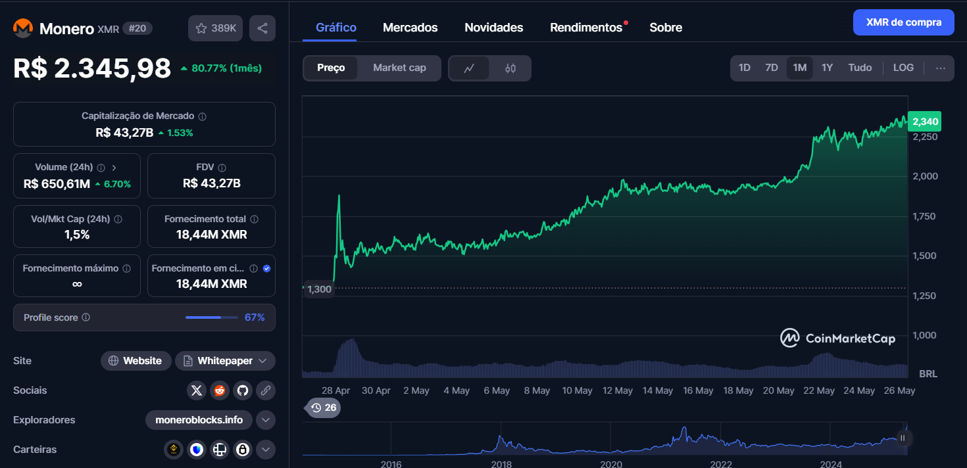Go to the Rendimentos tab
967x468 pixels.
(585, 28)
